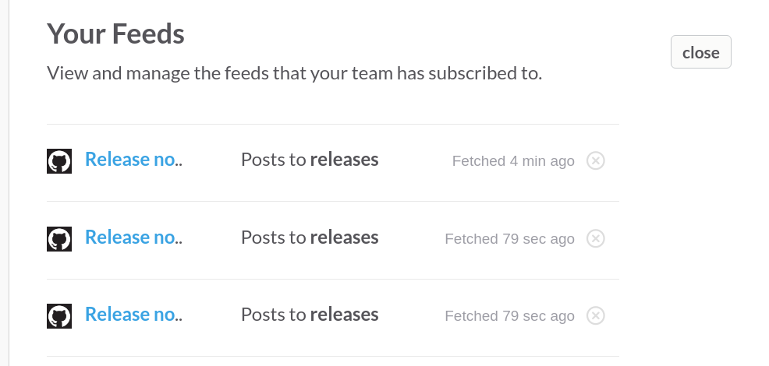Click 'Posts to' text in the first feed row
The height and width of the screenshot is (366, 769).
tap(273, 160)
